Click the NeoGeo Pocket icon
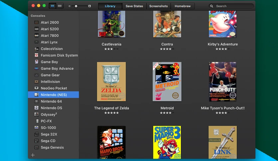The width and height of the screenshot is (278, 161). [36, 88]
